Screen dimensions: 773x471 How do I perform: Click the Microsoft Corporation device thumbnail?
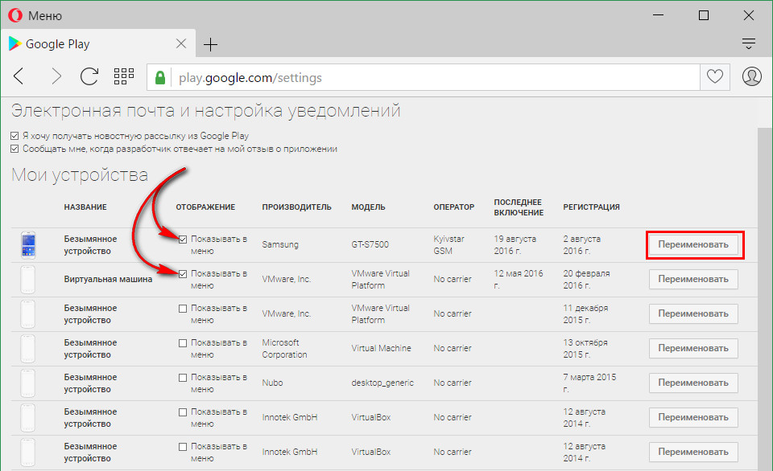tap(28, 348)
